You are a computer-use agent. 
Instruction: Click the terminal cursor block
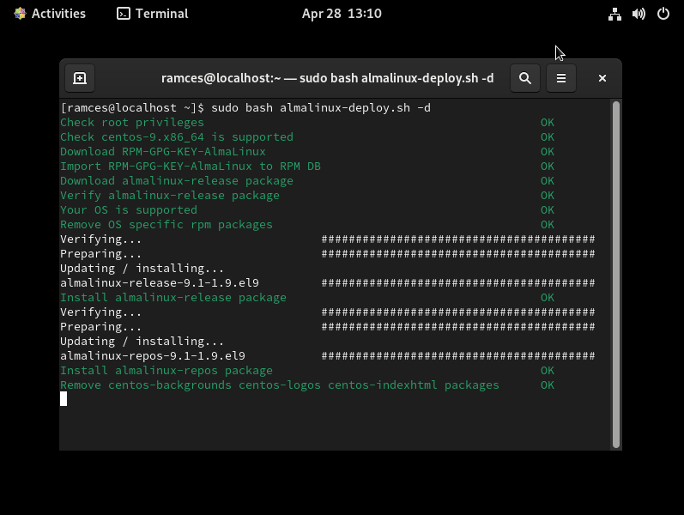64,399
